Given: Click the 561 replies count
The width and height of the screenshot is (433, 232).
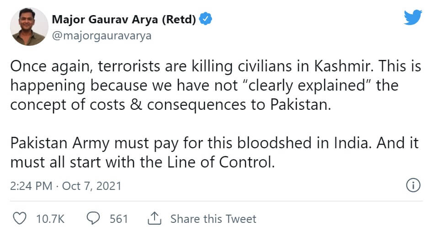Looking at the screenshot, I should [x=119, y=219].
